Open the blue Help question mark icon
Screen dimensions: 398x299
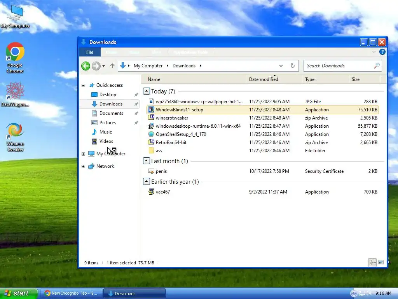pyautogui.click(x=382, y=52)
